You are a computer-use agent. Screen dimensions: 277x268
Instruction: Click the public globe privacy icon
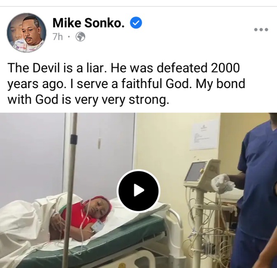coord(80,37)
